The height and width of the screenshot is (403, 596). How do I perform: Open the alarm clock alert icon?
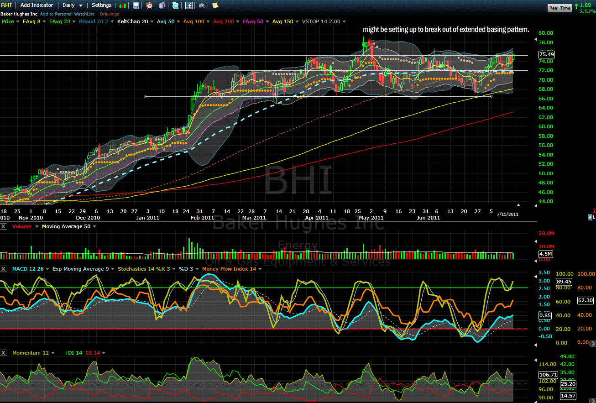point(149,5)
